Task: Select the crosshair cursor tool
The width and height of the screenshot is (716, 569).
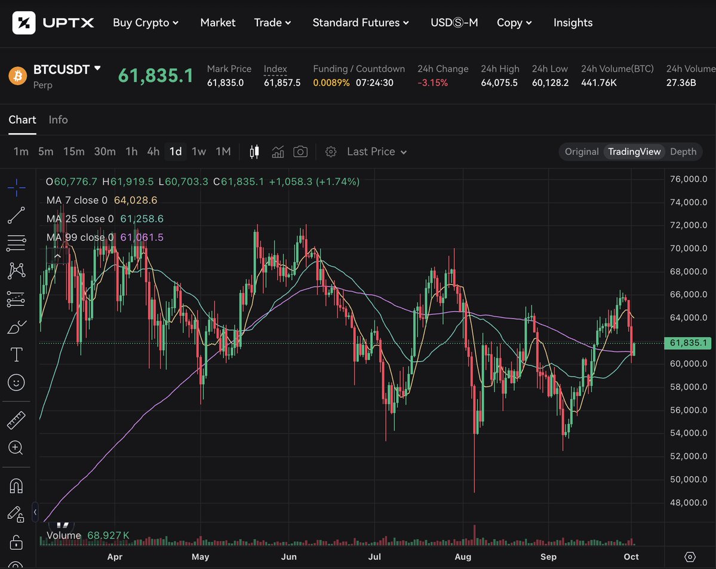Action: 16,188
